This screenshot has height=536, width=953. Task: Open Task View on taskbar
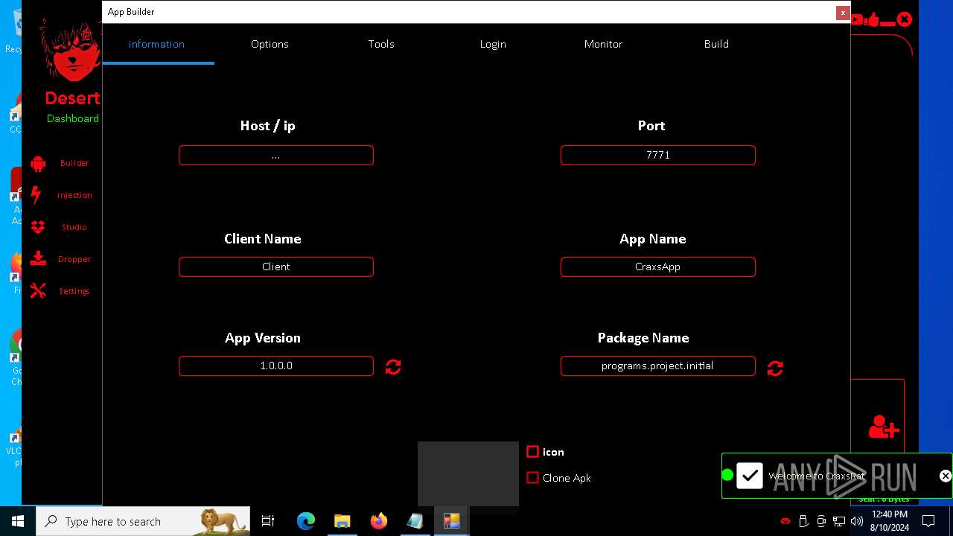point(268,521)
